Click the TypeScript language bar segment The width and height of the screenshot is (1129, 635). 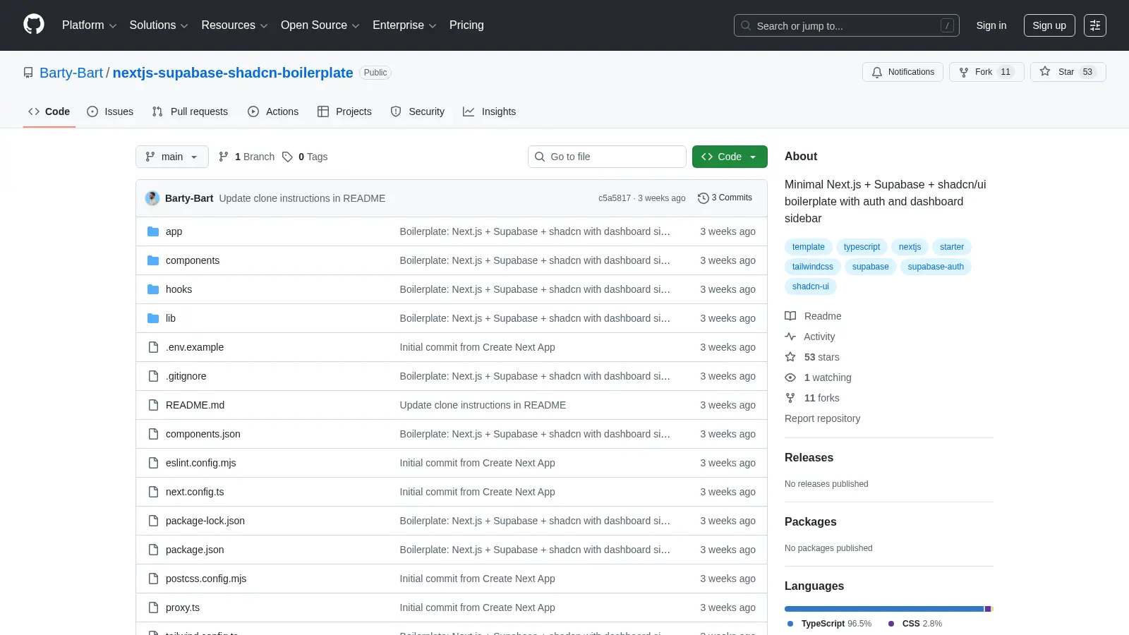coord(884,609)
